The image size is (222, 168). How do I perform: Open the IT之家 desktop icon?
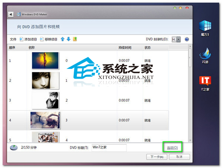pos(205,84)
